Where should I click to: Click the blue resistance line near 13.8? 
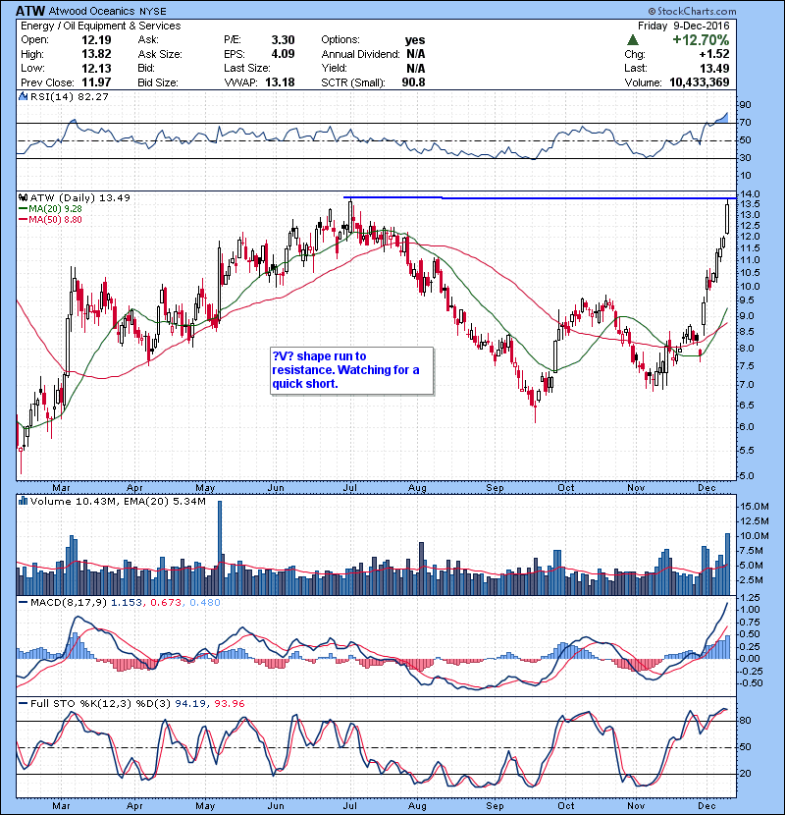[541, 198]
